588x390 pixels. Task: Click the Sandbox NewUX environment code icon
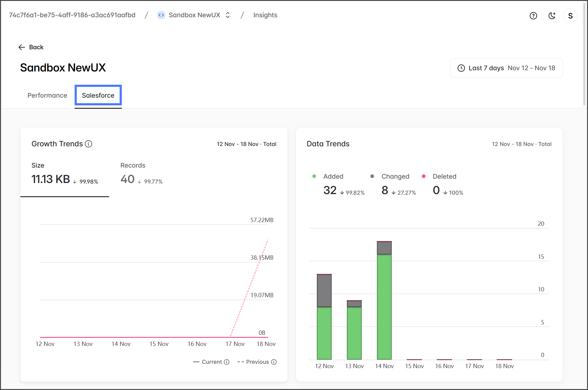(161, 15)
